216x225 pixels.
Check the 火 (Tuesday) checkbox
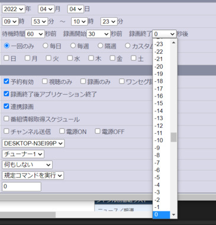click(x=49, y=58)
